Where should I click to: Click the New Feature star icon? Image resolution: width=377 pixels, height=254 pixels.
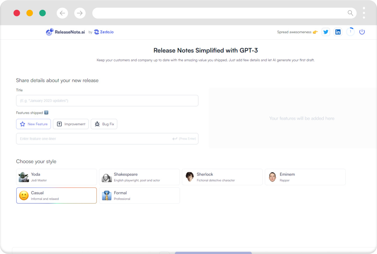tap(23, 124)
